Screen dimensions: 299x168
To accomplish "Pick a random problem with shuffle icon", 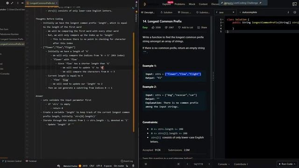I will click(178, 164).
